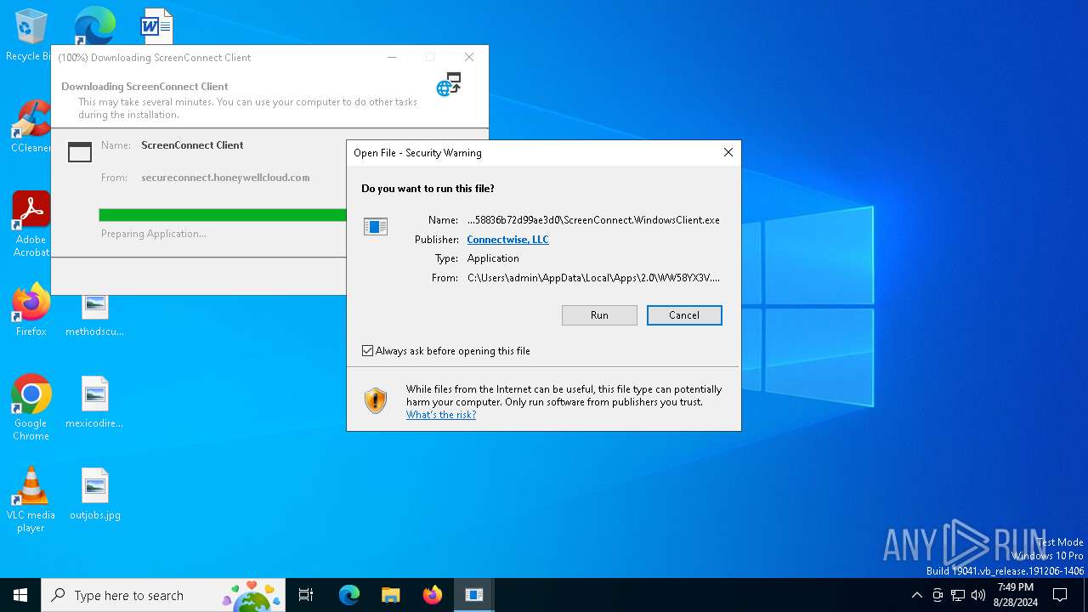Close the Open File Security Warning dialog
1088x612 pixels.
[728, 152]
